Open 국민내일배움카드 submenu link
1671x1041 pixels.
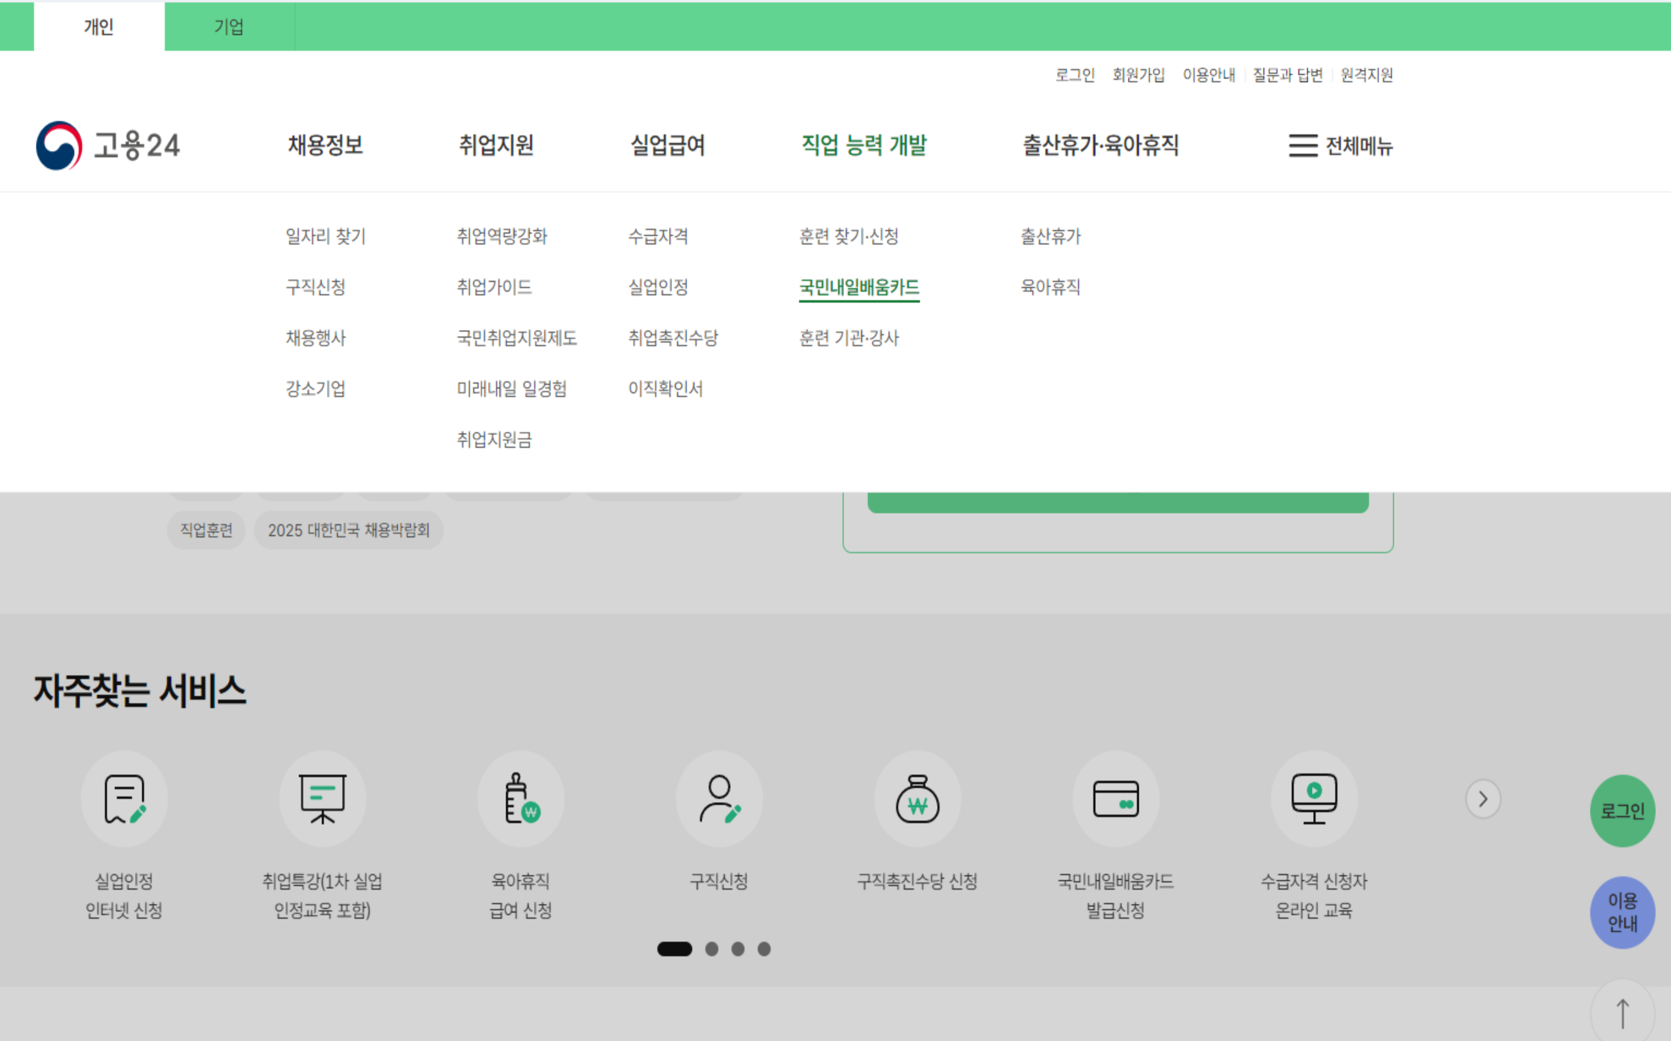click(859, 287)
